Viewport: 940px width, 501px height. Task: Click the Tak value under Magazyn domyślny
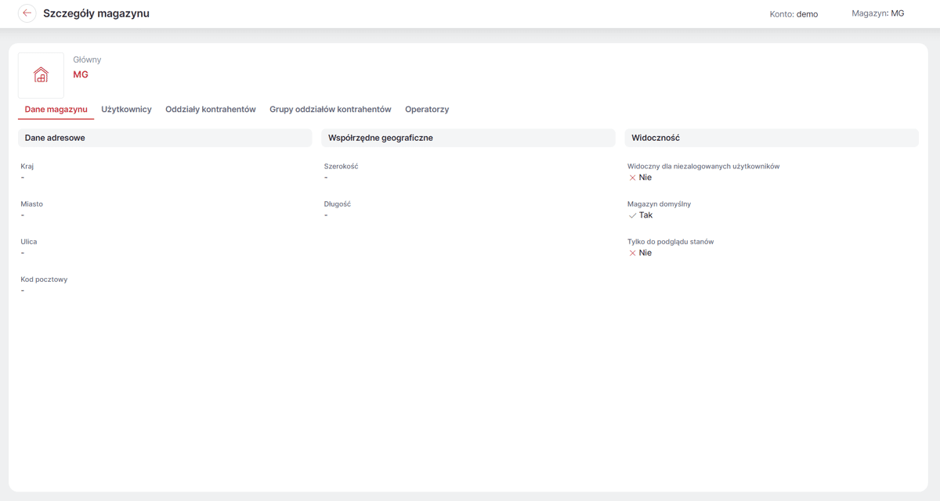(645, 215)
